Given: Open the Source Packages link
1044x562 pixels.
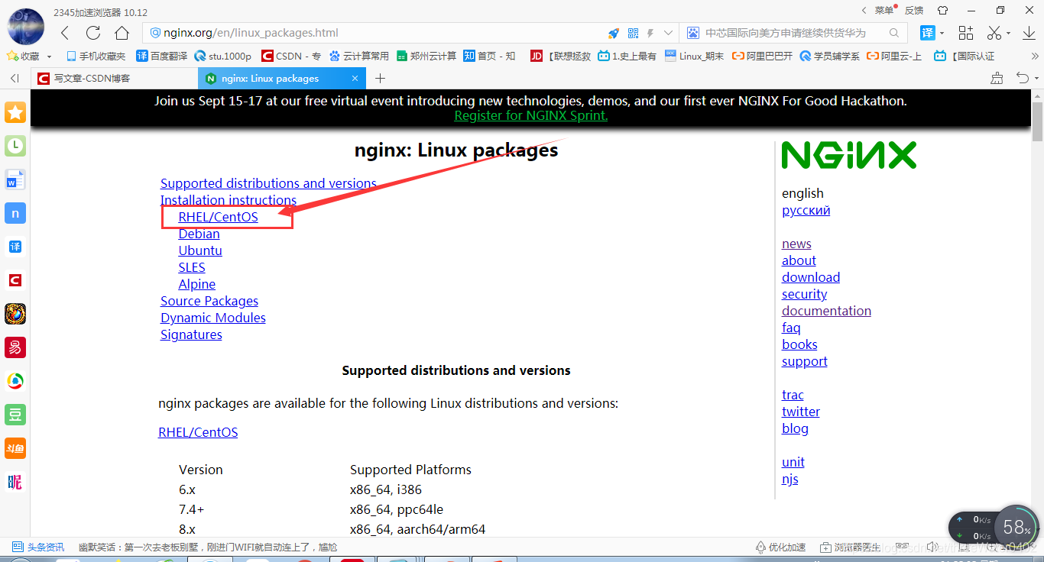Looking at the screenshot, I should 209,301.
